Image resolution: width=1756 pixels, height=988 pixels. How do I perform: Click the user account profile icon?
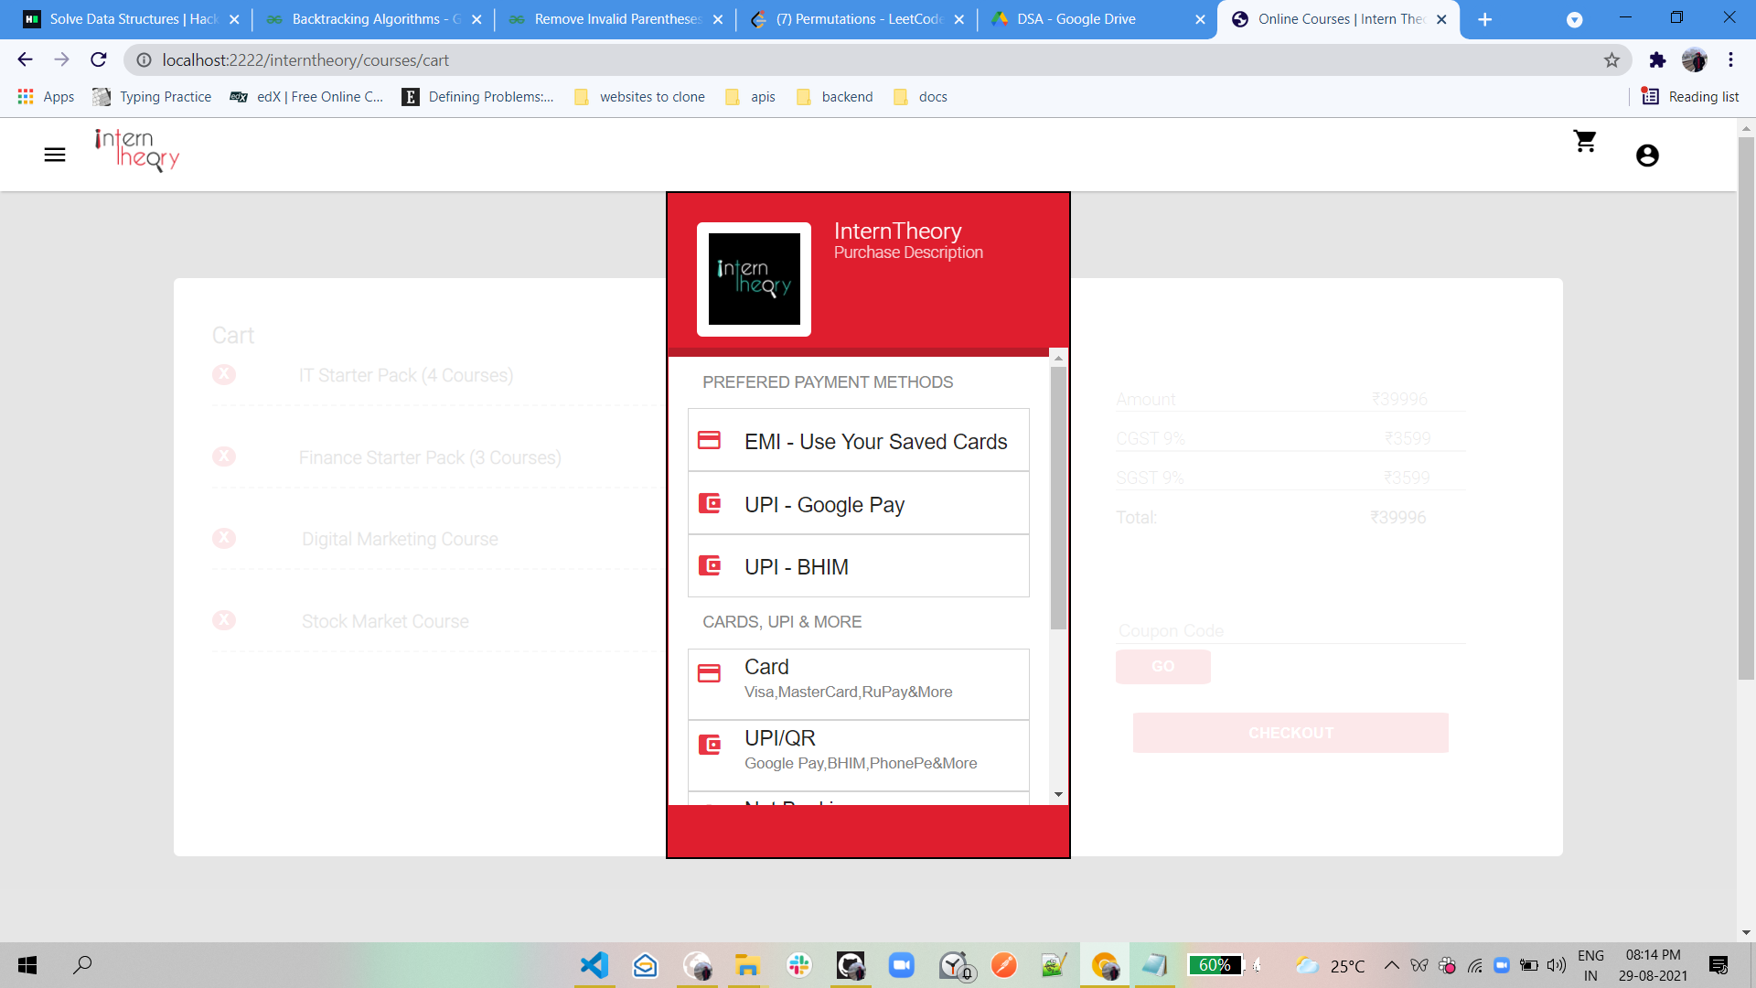[x=1647, y=156]
